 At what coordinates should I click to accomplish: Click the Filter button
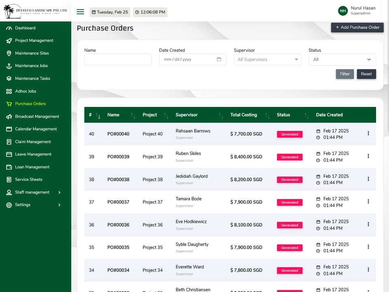point(345,74)
